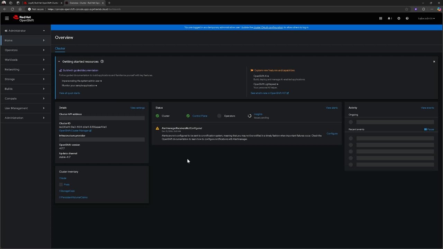Open the tab actions menu icon
This screenshot has height=249, width=443.
coord(18,3)
